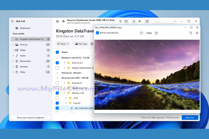Image resolution: width=209 pixels, height=139 pixels.
Task: Expand the Drive (J) (21) folder
Action: pos(64,63)
